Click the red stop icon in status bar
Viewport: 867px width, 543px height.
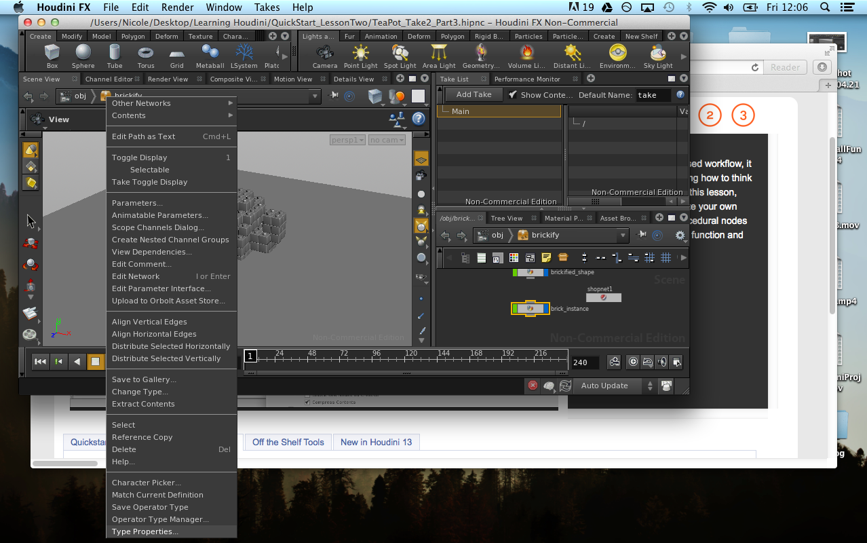point(533,386)
